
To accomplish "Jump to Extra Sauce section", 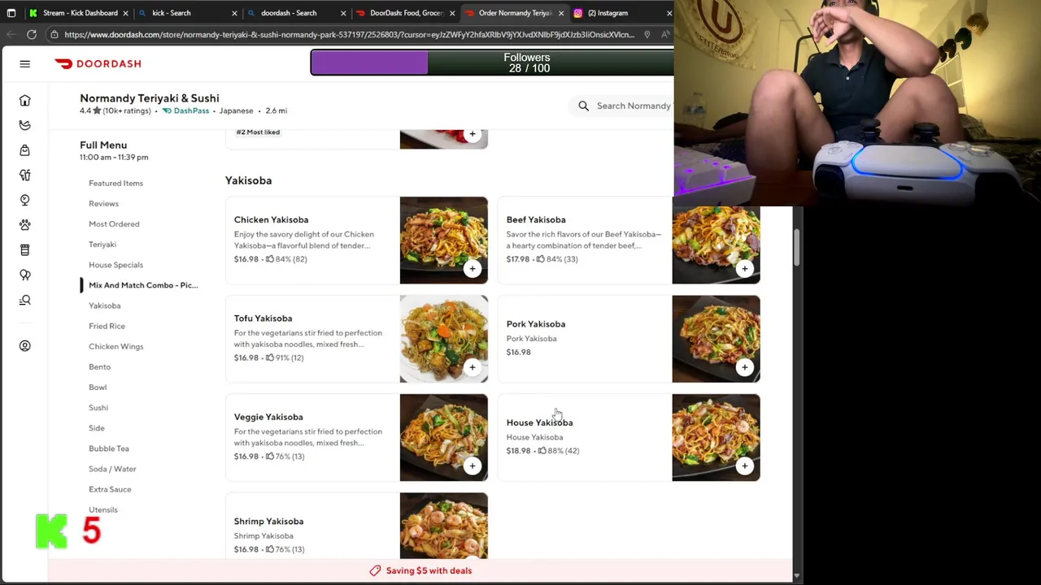I will coord(110,489).
